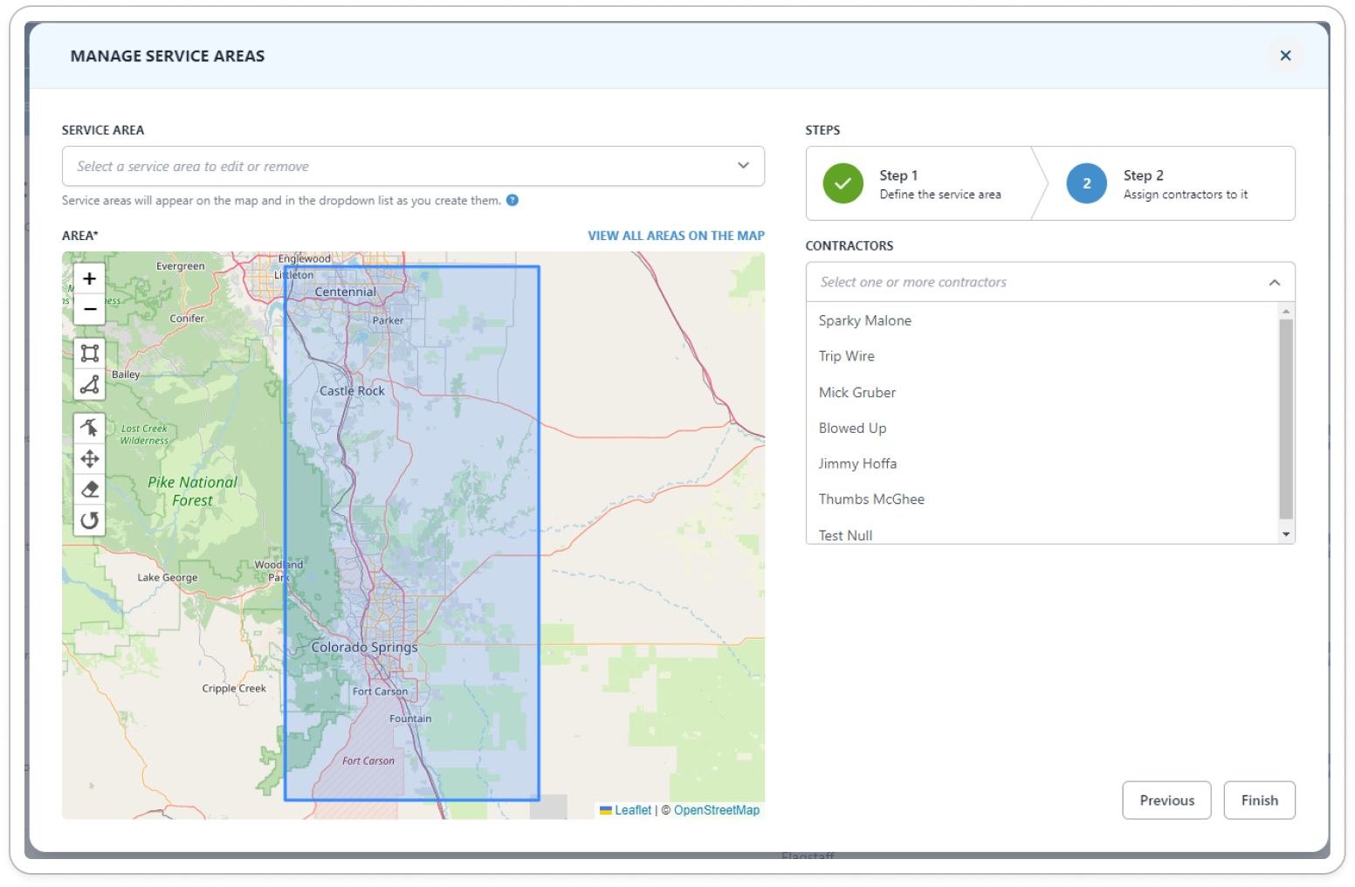Click the Finish button
The image size is (1355, 887).
[x=1259, y=801]
